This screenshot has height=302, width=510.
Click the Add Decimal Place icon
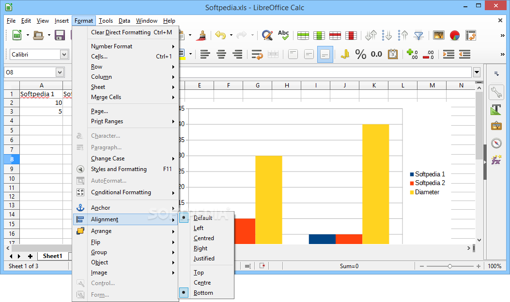(412, 54)
